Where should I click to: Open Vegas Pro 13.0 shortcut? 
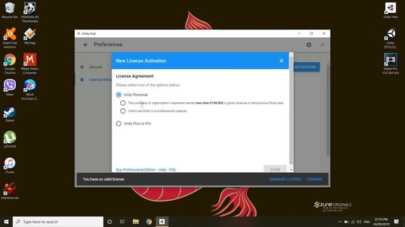point(390,64)
